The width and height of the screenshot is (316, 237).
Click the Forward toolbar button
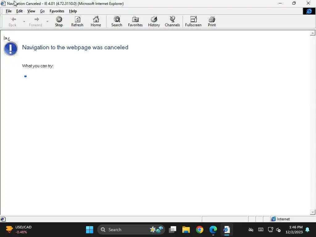pyautogui.click(x=36, y=22)
